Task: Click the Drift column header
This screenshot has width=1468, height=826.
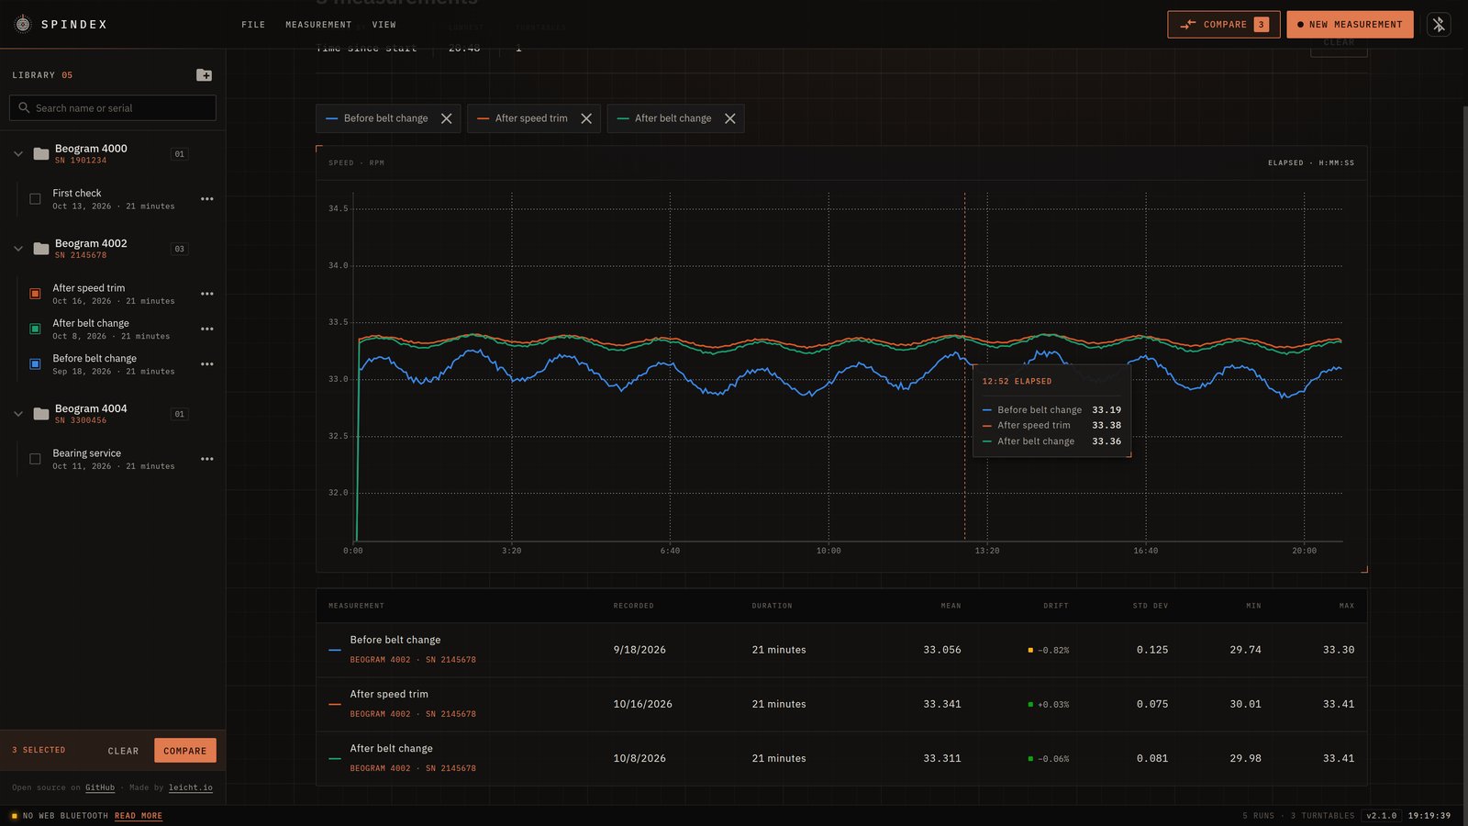Action: coord(1056,606)
